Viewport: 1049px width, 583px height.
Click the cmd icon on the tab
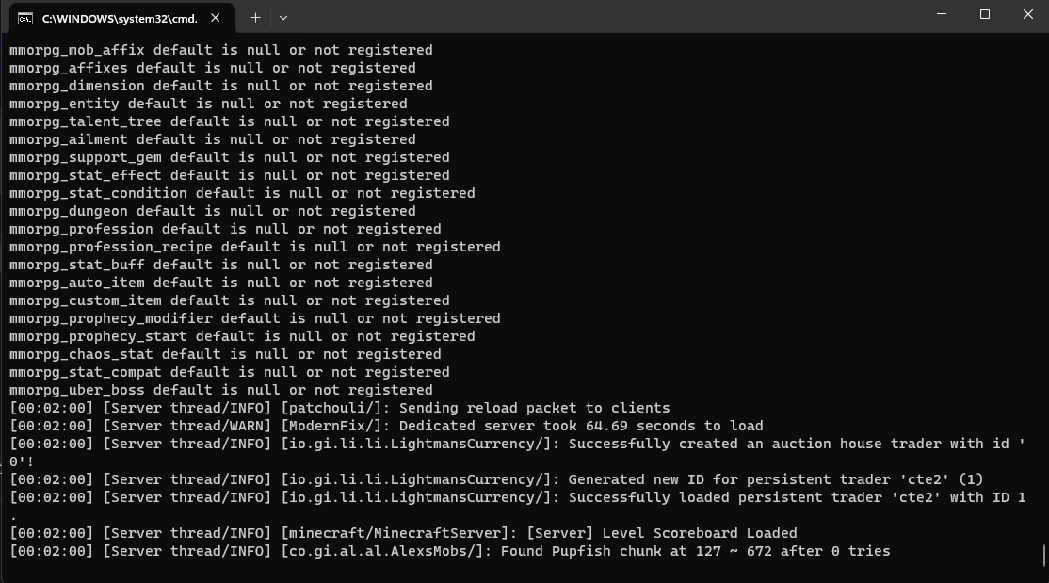[25, 18]
